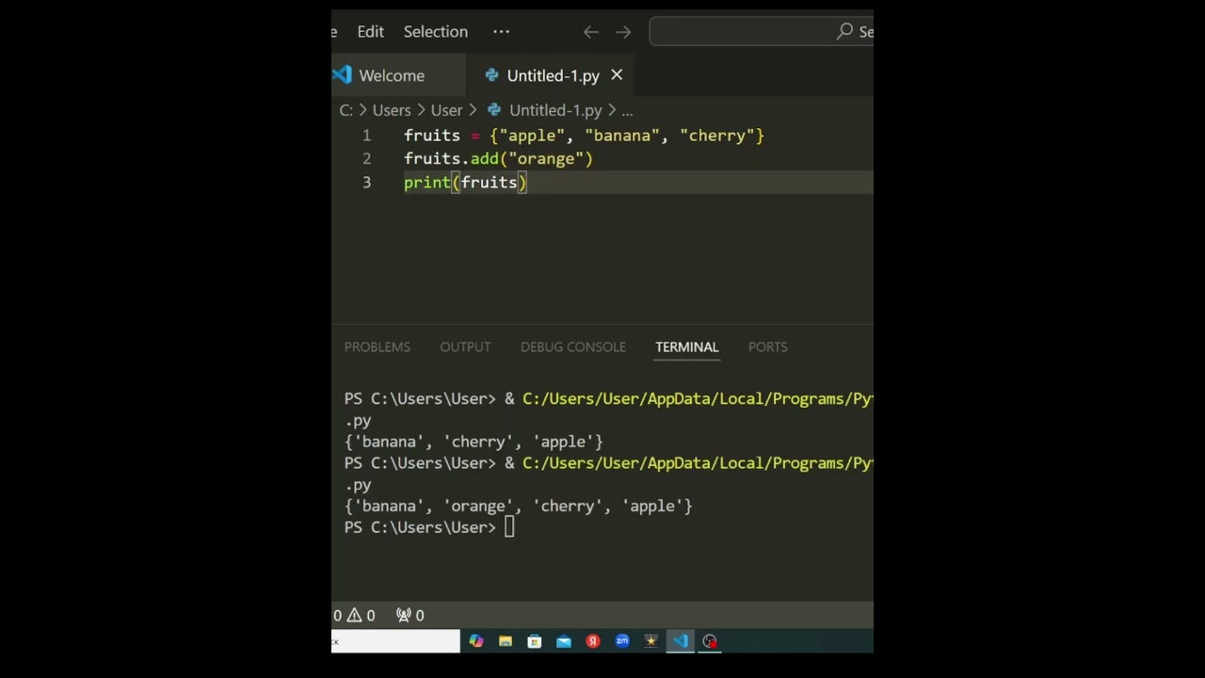The image size is (1205, 678).
Task: Select the TERMINAL panel tab
Action: click(x=687, y=347)
